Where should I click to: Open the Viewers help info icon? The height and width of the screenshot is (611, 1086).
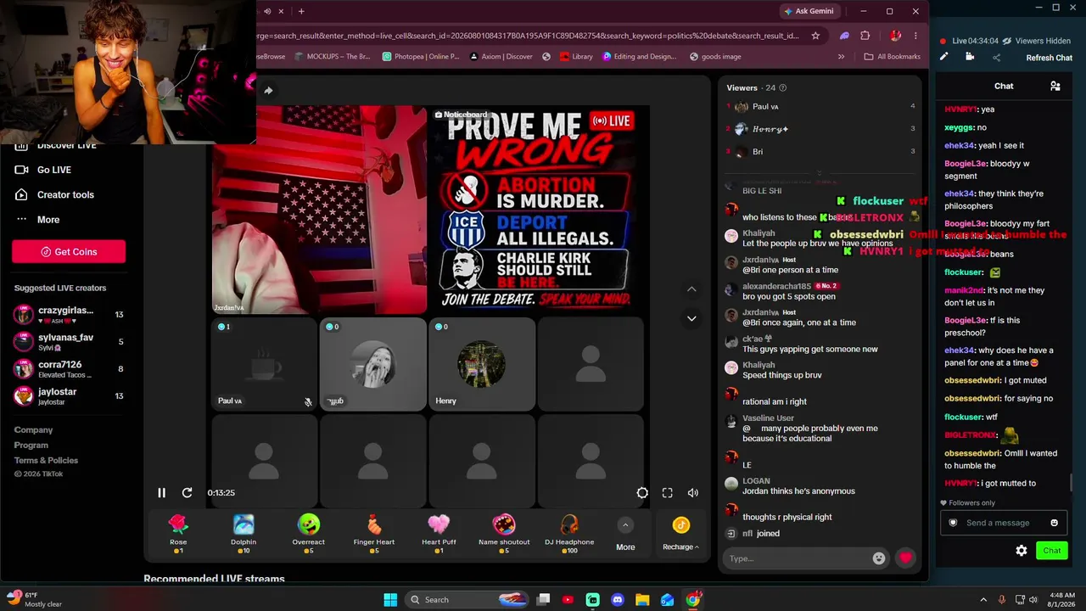coord(782,87)
